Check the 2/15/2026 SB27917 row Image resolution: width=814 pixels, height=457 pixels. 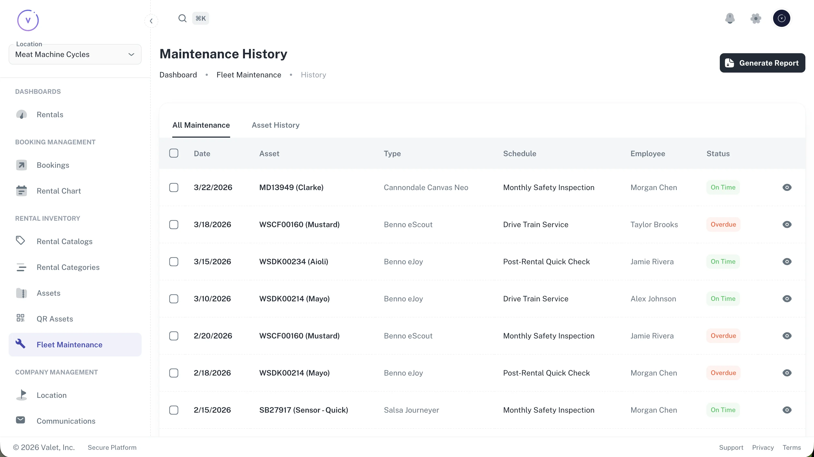[x=173, y=410]
